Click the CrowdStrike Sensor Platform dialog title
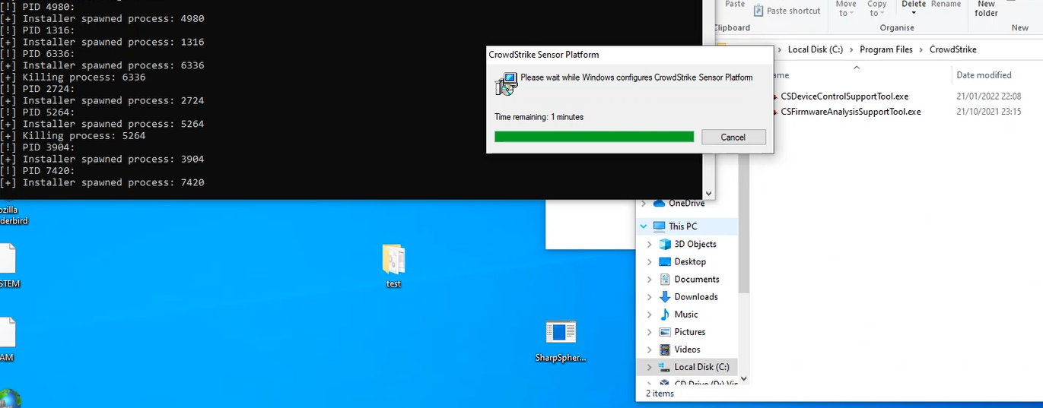The height and width of the screenshot is (408, 1043). (543, 55)
